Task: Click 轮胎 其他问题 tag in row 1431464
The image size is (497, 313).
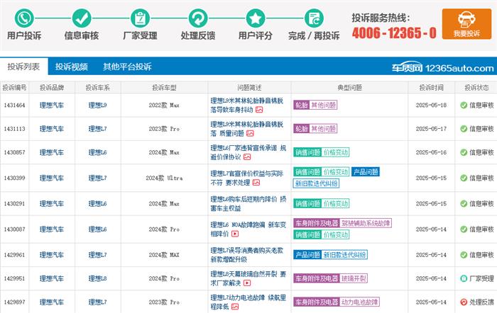Action: tap(315, 105)
